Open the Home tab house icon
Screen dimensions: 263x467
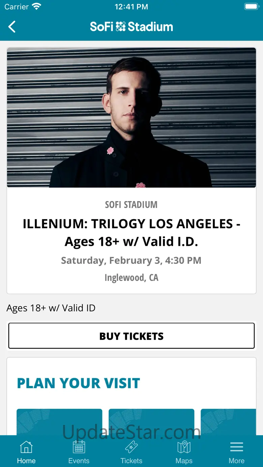tap(26, 447)
